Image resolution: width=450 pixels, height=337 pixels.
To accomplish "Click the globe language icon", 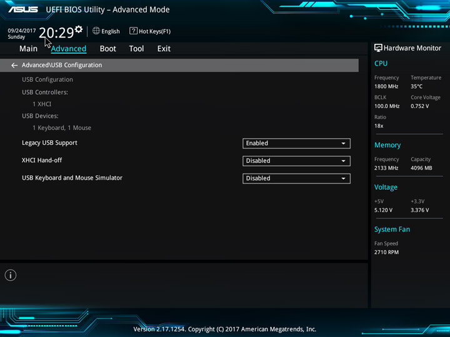I will point(96,31).
